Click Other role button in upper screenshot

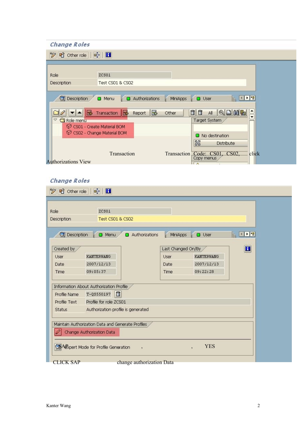pos(73,55)
